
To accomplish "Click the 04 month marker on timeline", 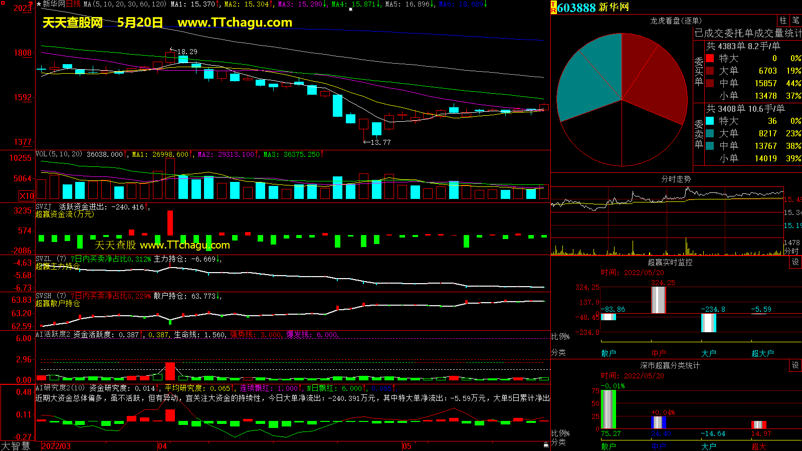I will pos(162,446).
